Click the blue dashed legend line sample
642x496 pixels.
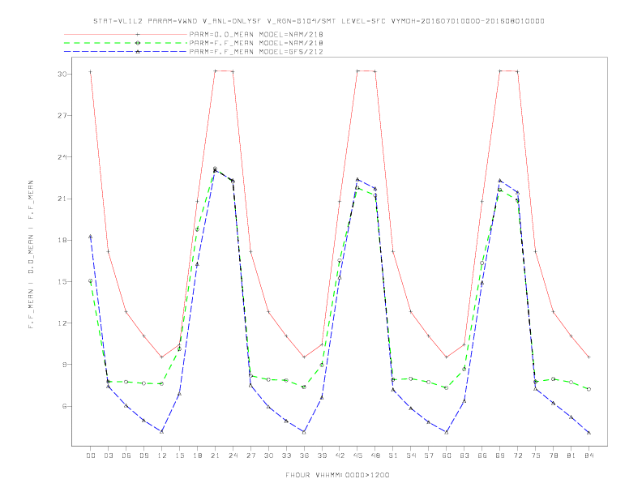tap(126, 52)
